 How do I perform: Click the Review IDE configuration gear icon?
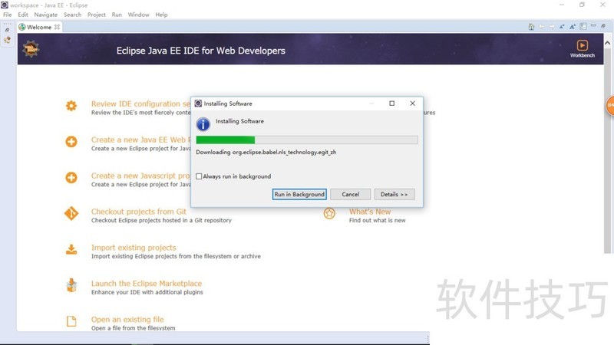[x=71, y=106]
